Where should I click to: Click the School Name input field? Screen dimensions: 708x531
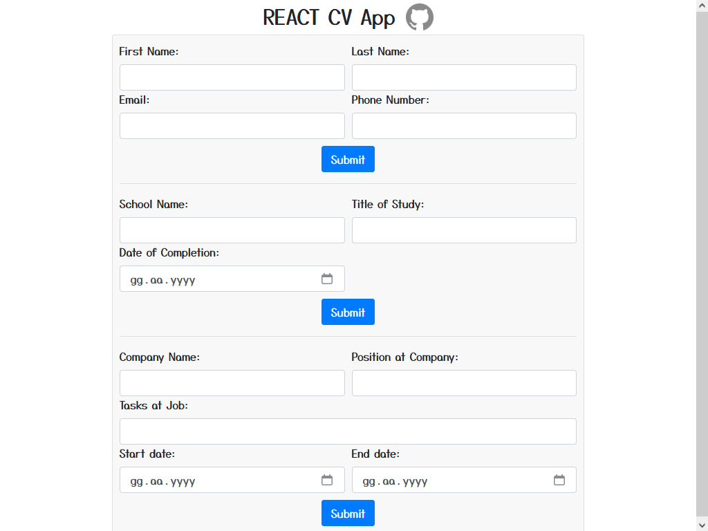click(x=232, y=230)
